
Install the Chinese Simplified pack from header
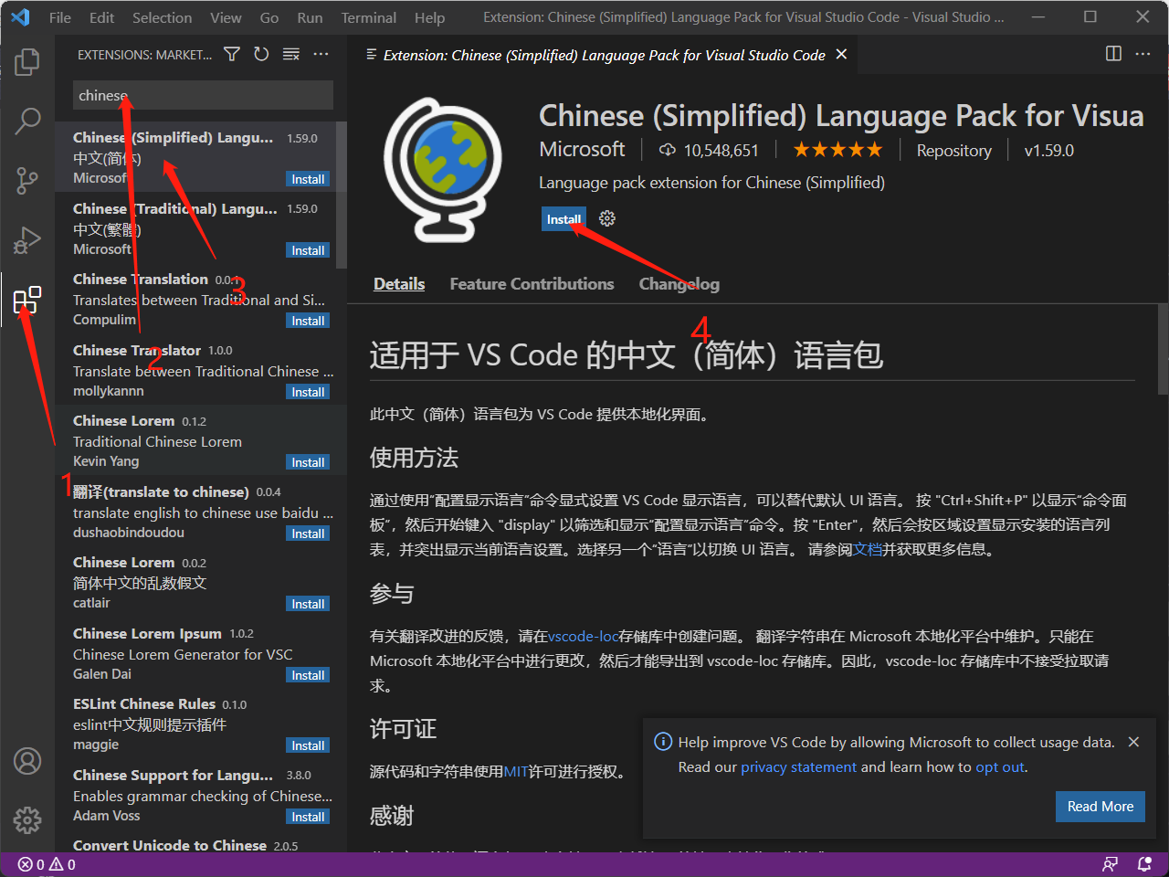click(563, 219)
